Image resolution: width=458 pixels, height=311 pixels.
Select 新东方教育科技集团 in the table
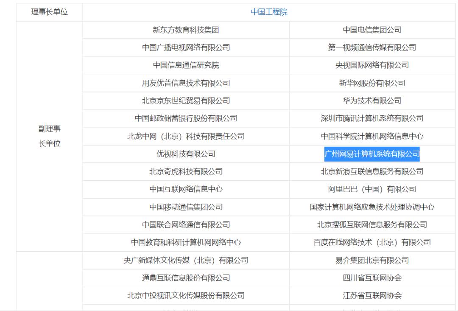coord(186,30)
